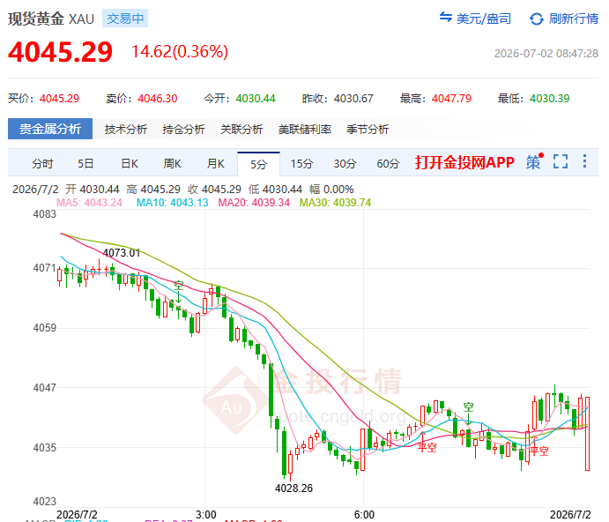Click the latest tall red candlestick
This screenshot has width=609, height=522.
pyautogui.click(x=587, y=434)
